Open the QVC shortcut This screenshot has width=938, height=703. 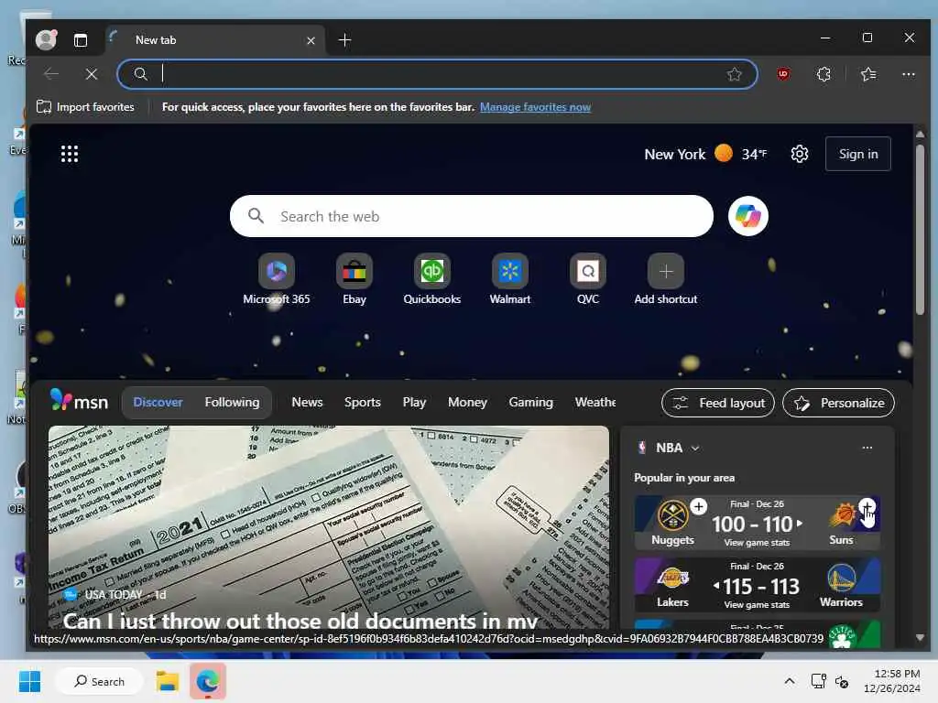pyautogui.click(x=587, y=280)
